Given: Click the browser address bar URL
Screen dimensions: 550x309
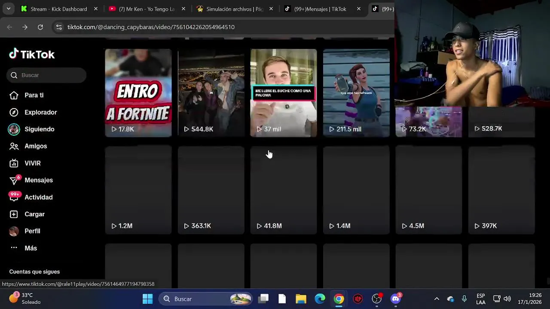Looking at the screenshot, I should [151, 27].
